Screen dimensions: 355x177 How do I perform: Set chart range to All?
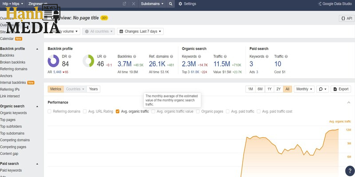click(x=287, y=89)
